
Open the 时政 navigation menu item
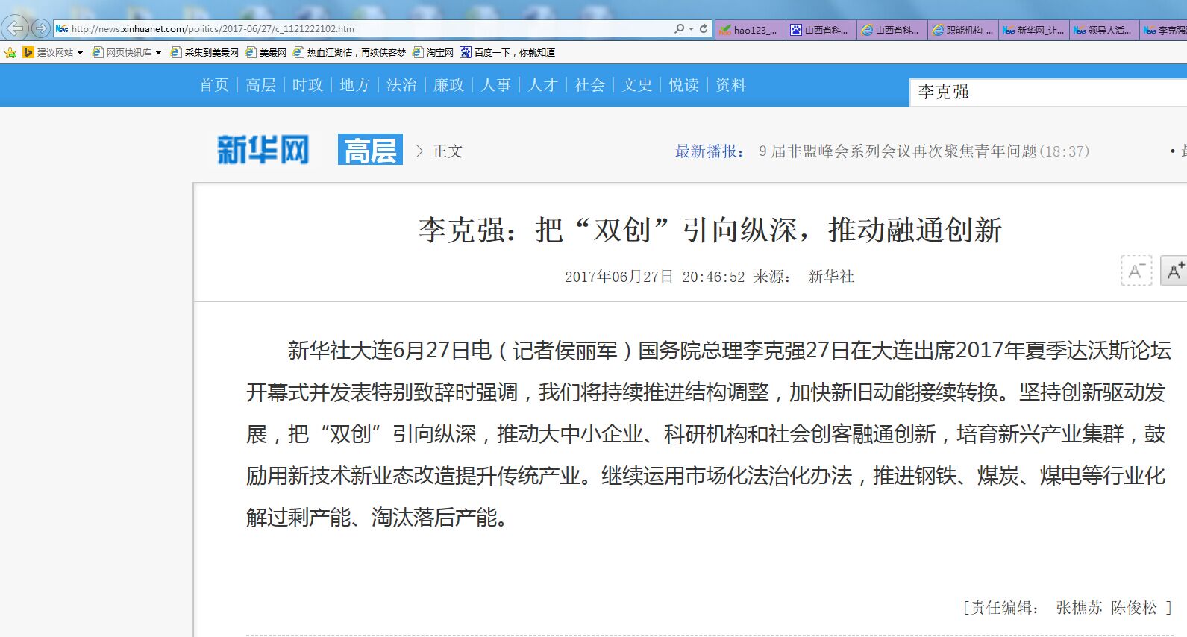coord(307,85)
